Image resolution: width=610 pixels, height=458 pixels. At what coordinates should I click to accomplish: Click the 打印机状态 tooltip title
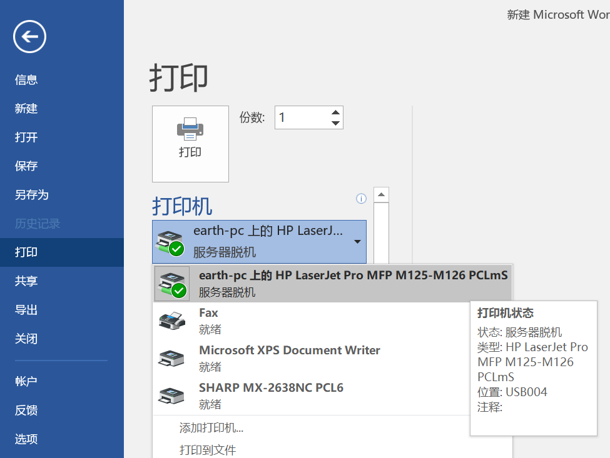(x=506, y=312)
